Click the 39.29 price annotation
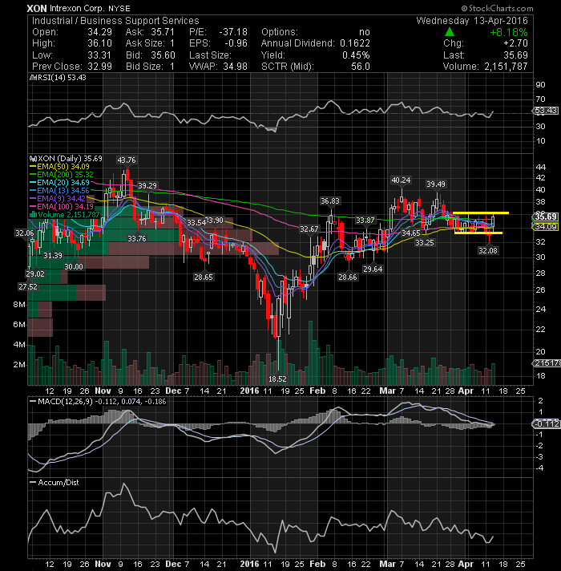The width and height of the screenshot is (561, 571). tap(147, 186)
